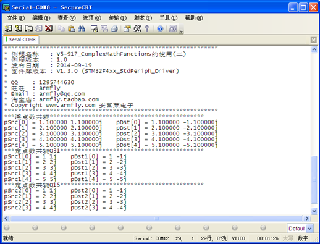
Task: Open Help via blue question icon
Action: point(160,28)
